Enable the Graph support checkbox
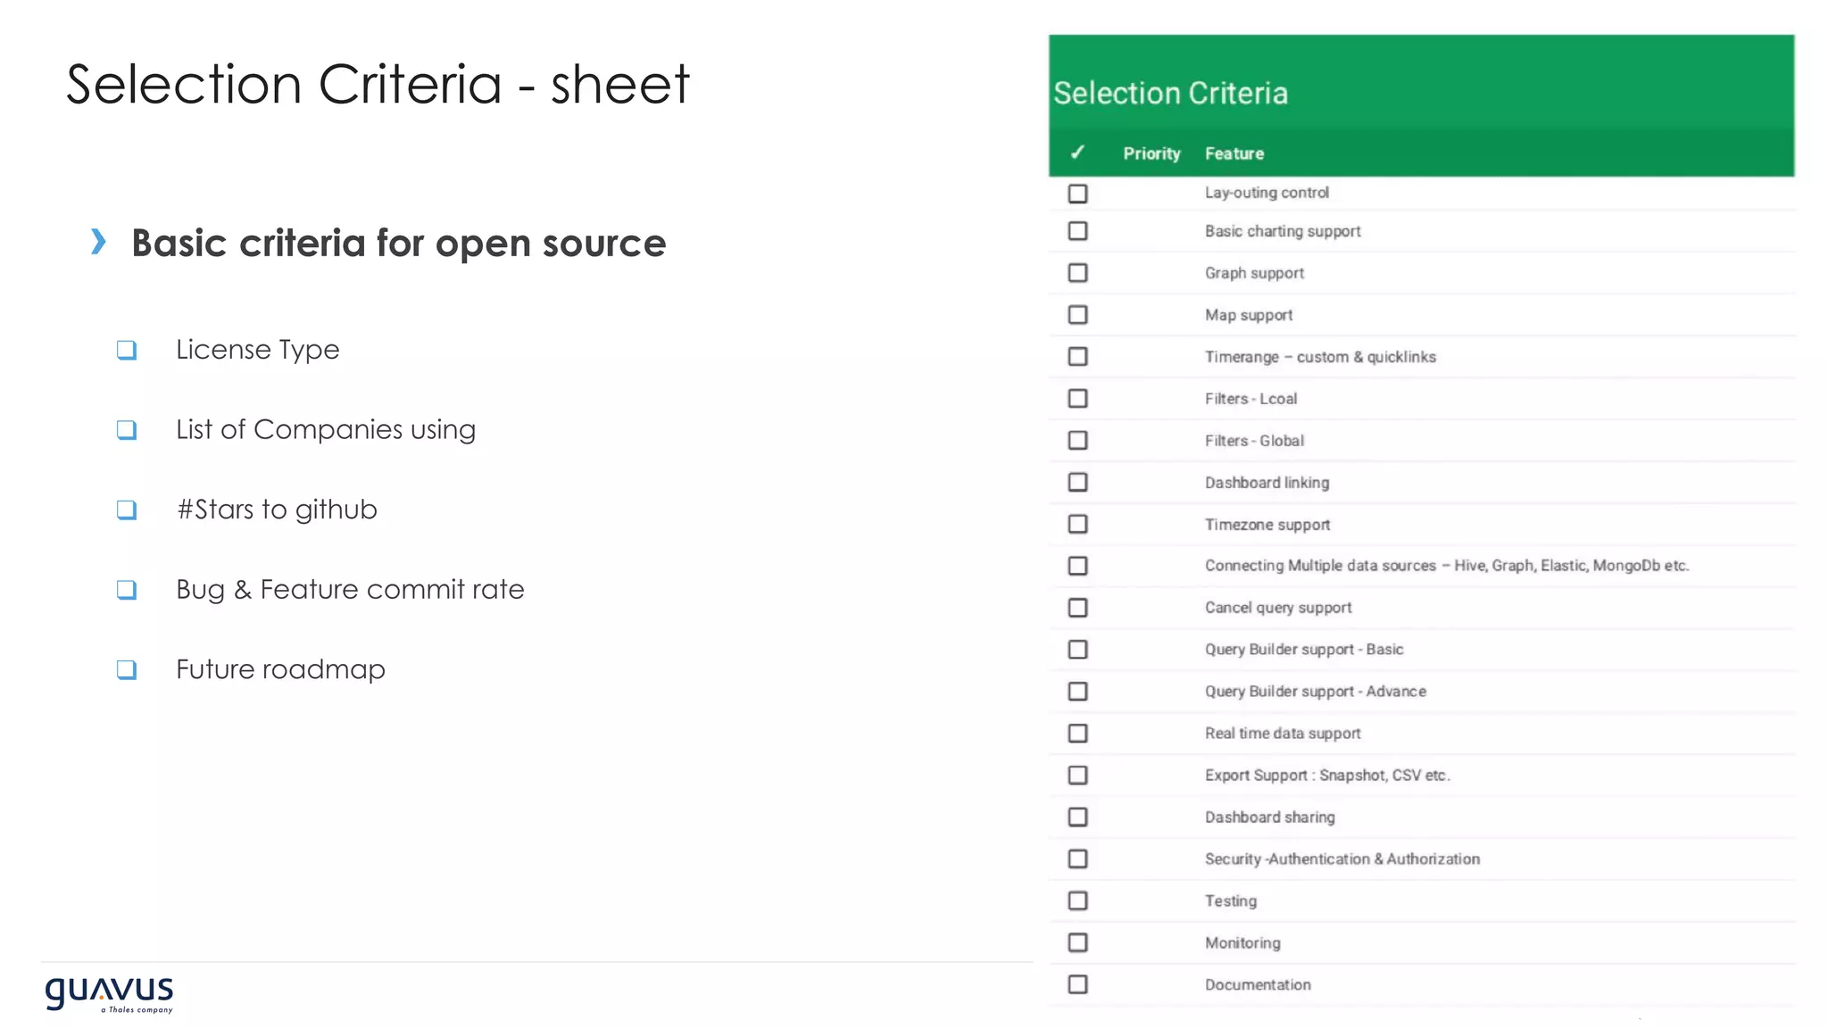The width and height of the screenshot is (1828, 1028). [x=1077, y=273]
